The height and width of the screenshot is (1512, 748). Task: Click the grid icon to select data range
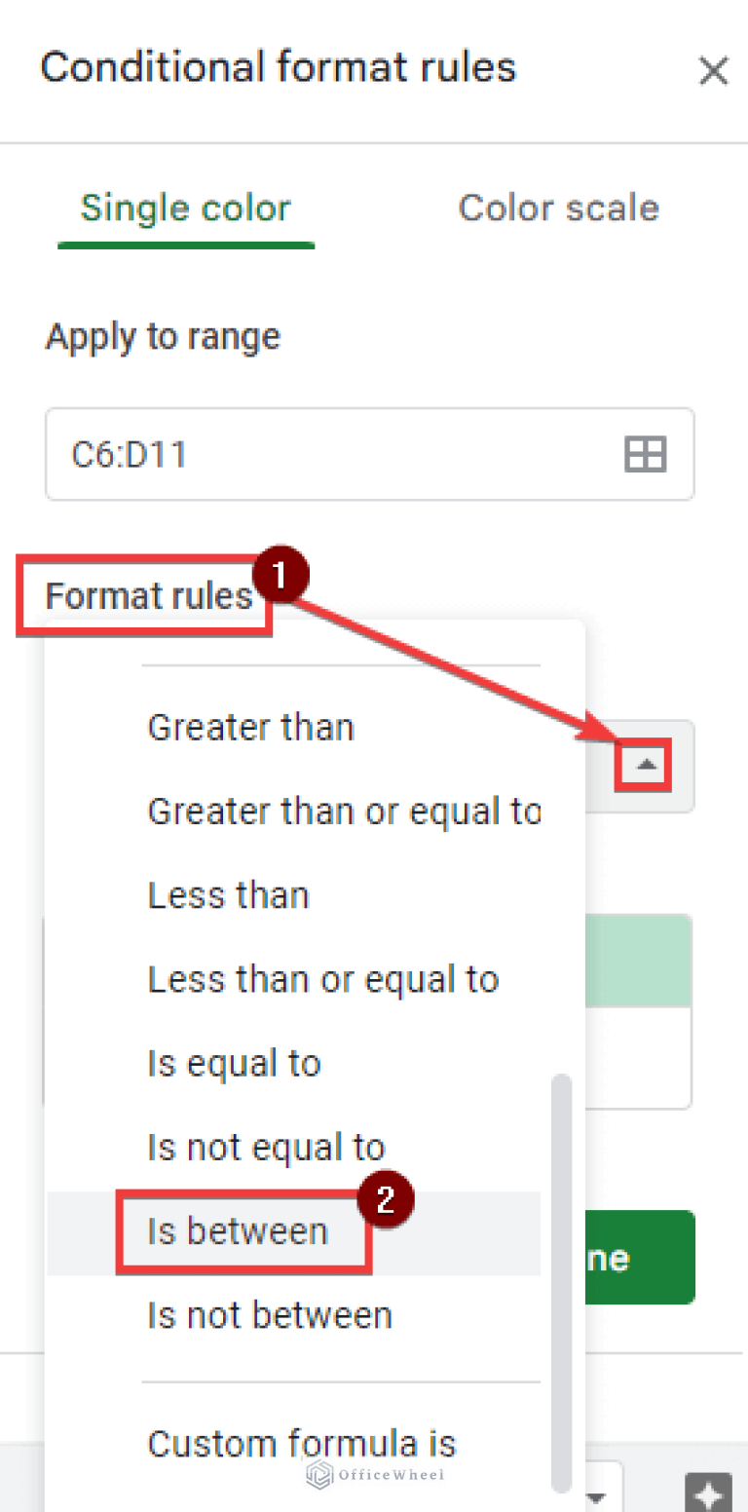click(x=645, y=454)
